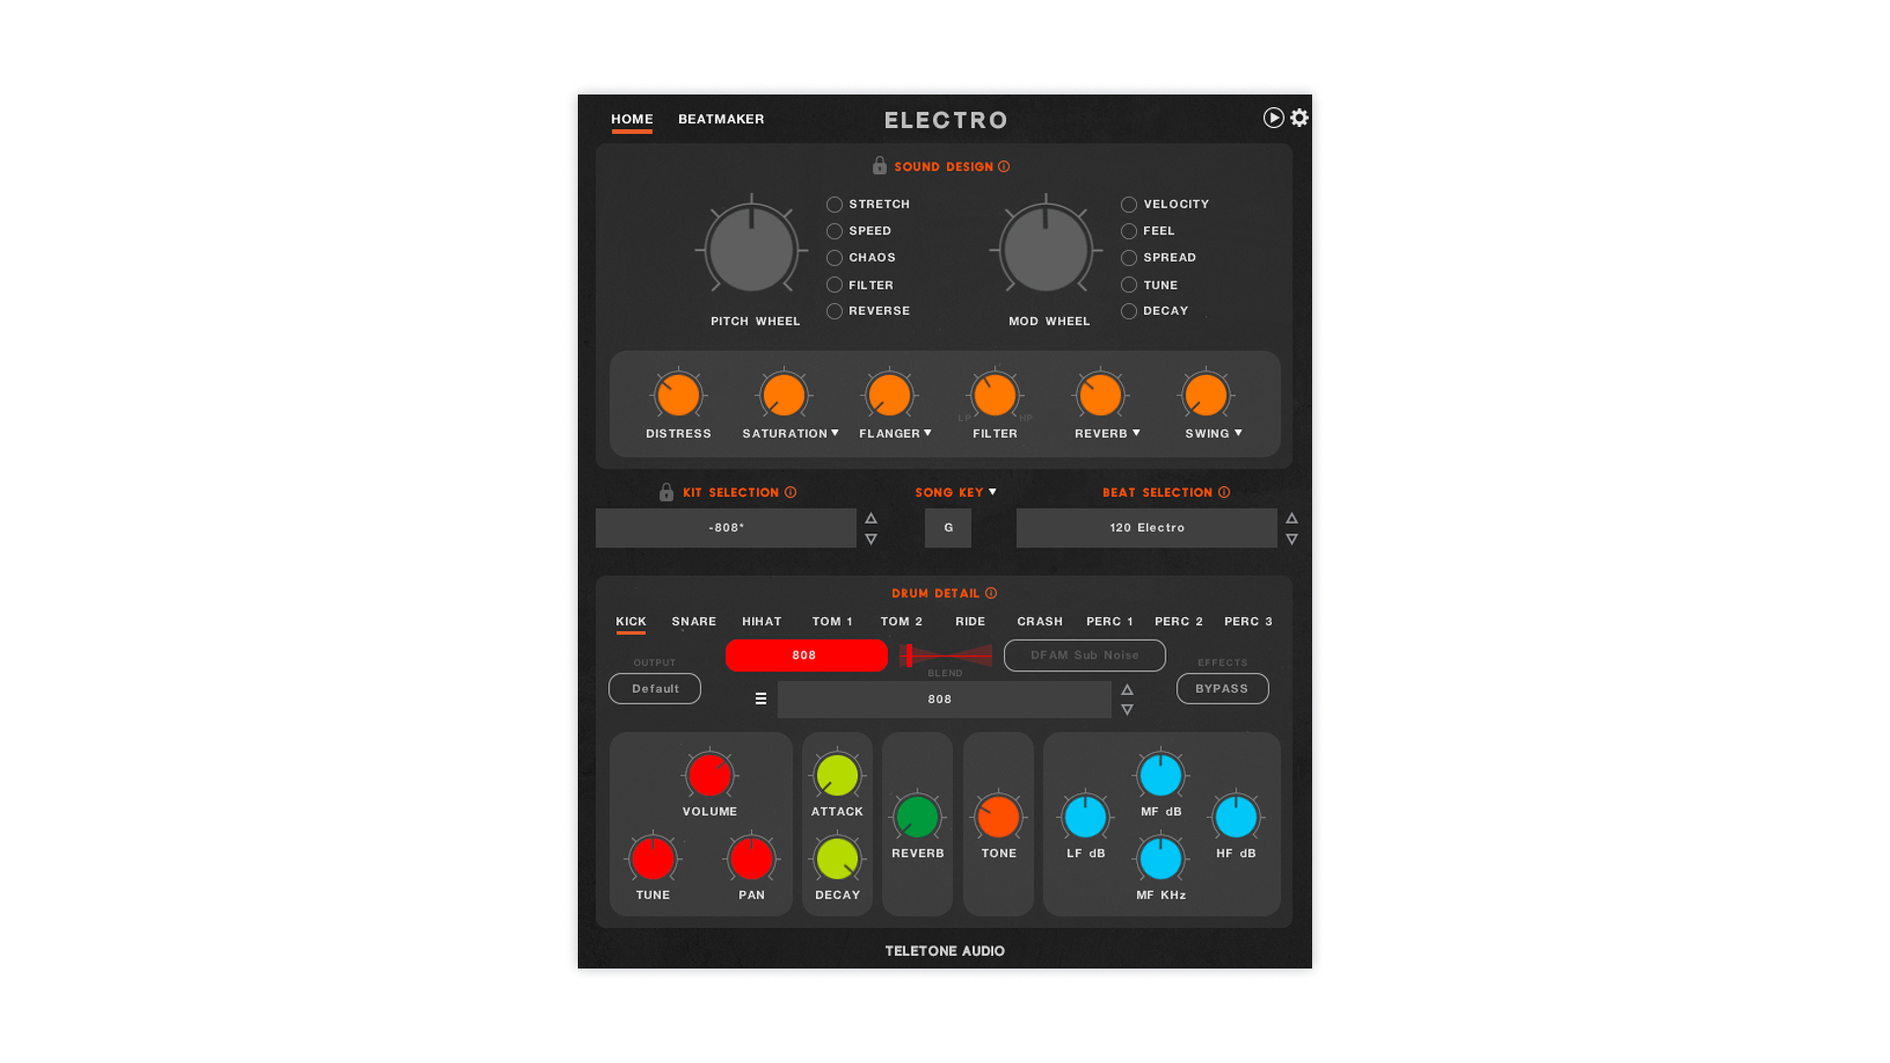
Task: Select the Stretch radio option
Action: (834, 205)
